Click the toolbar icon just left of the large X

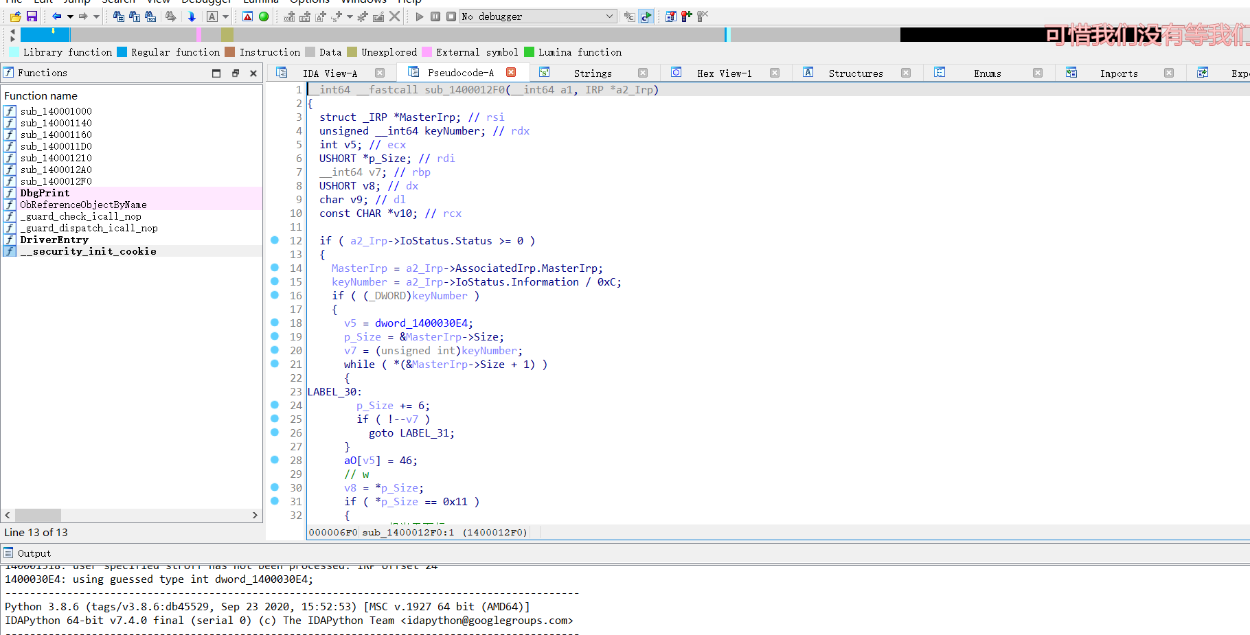[378, 16]
